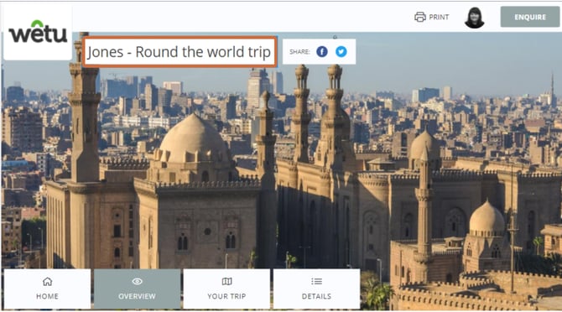
Task: Open the HOME tab
Action: (47, 289)
